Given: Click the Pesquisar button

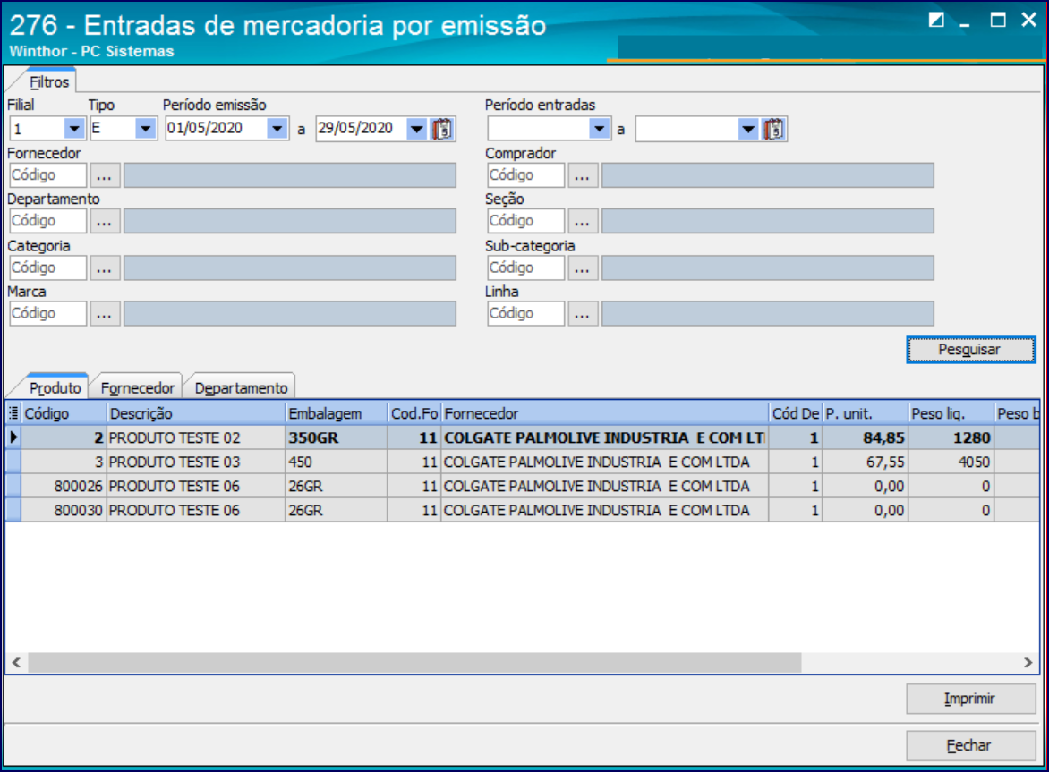Looking at the screenshot, I should pyautogui.click(x=971, y=350).
